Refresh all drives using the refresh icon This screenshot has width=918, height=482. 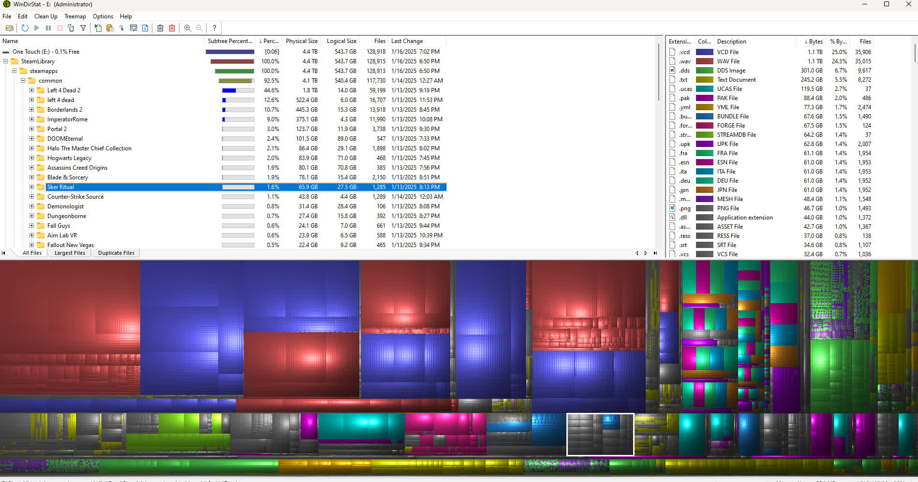click(25, 28)
